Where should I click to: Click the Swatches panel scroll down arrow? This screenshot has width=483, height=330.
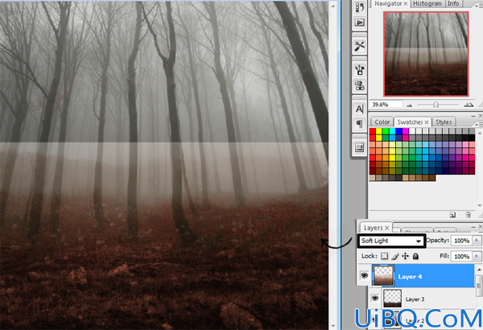[x=480, y=205]
